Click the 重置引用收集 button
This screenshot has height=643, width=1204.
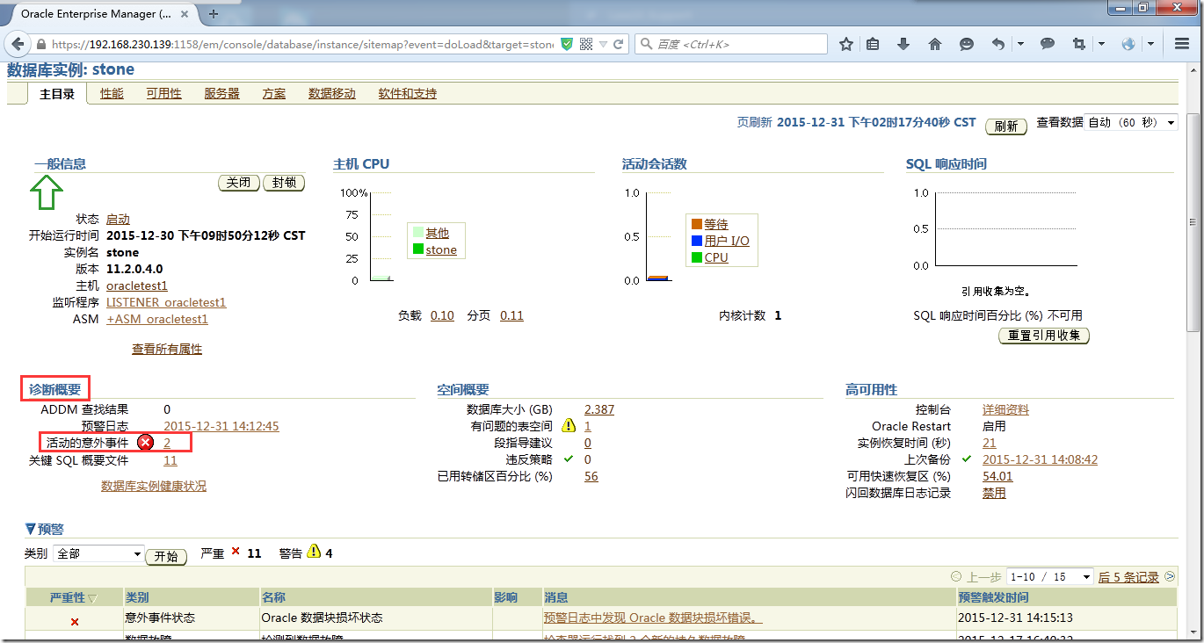coord(1044,336)
